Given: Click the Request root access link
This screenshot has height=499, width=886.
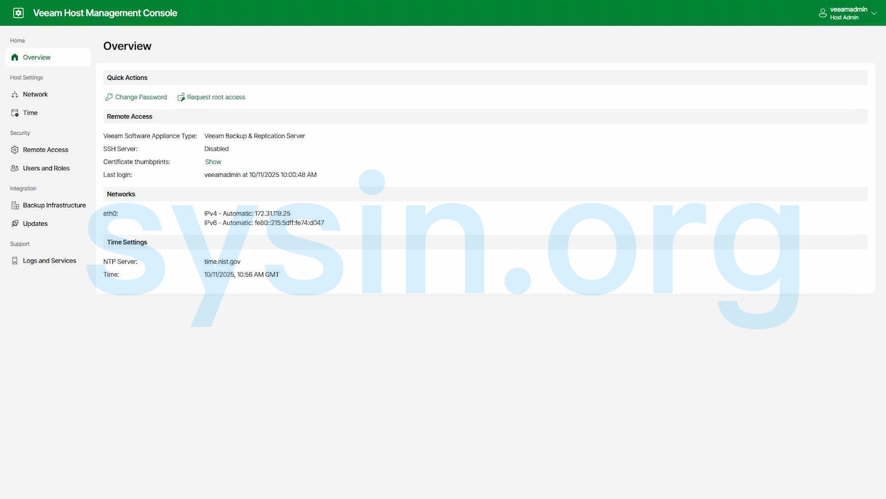Looking at the screenshot, I should [x=216, y=97].
